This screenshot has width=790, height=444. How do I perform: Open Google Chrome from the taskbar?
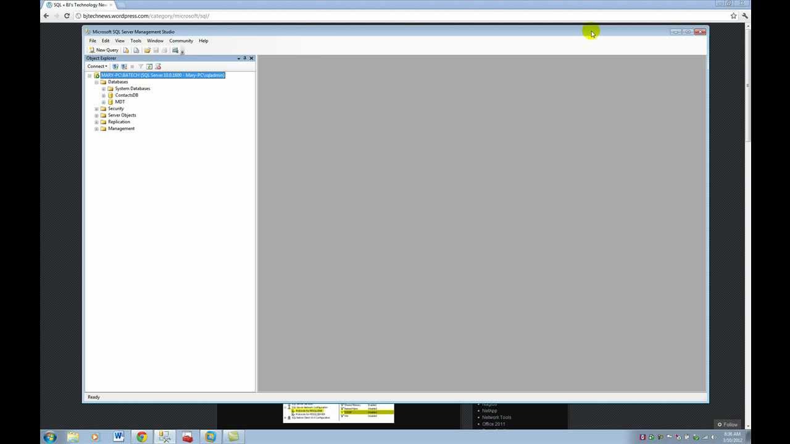(x=142, y=437)
